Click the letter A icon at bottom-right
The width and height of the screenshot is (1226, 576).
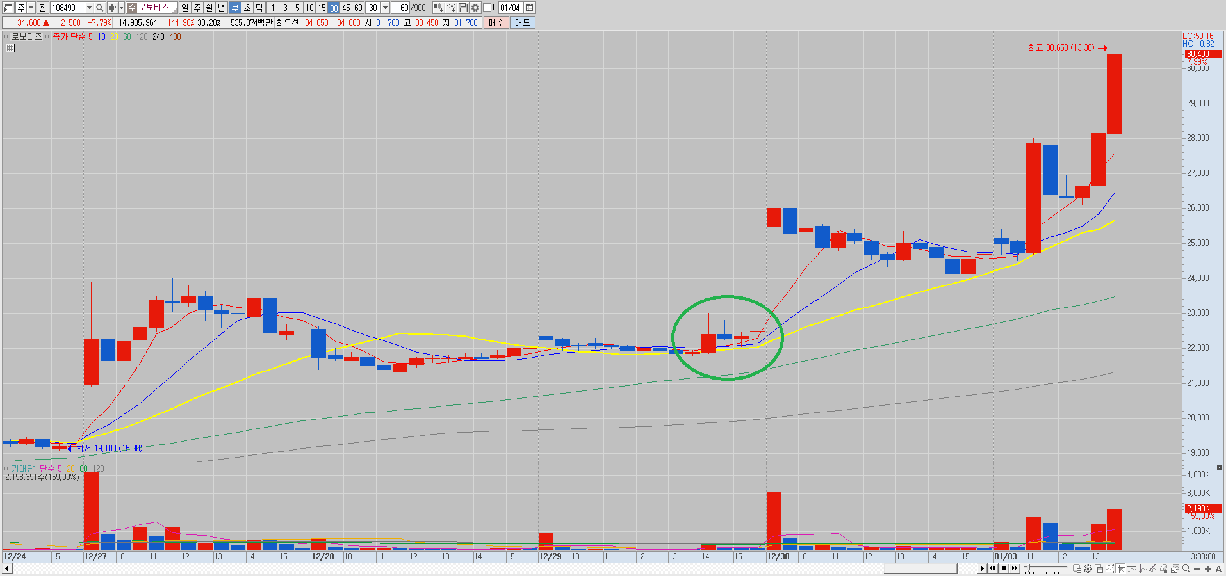click(1218, 568)
